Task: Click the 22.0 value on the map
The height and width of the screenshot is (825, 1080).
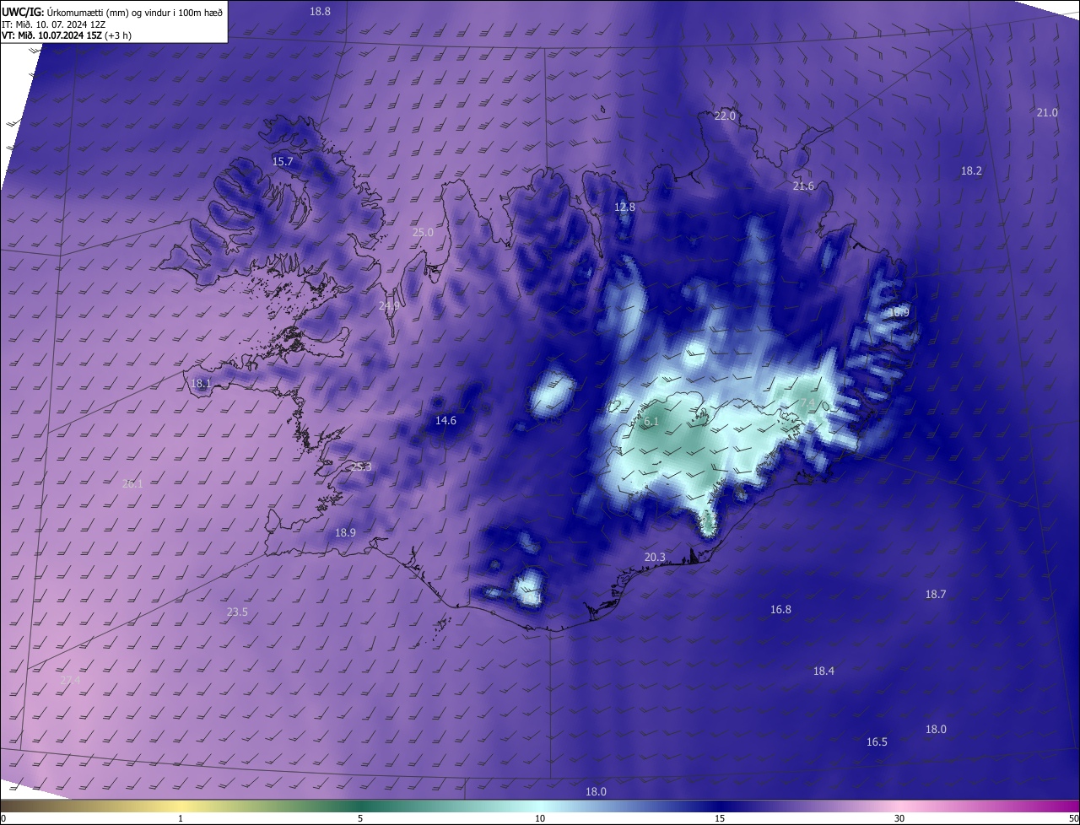Action: click(x=725, y=116)
